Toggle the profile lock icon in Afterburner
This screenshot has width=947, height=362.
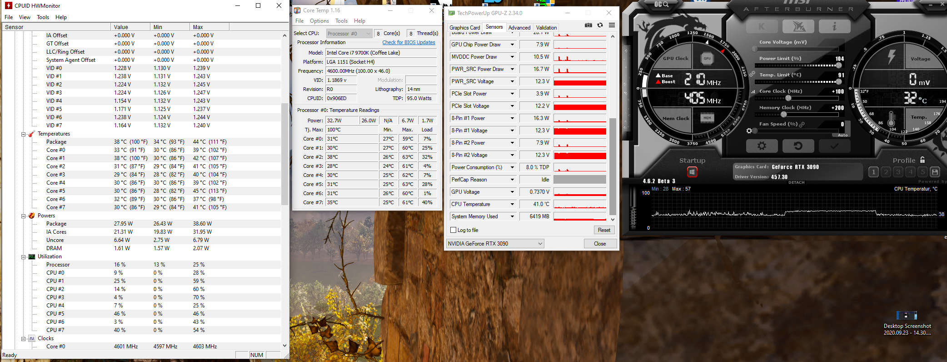tap(922, 160)
